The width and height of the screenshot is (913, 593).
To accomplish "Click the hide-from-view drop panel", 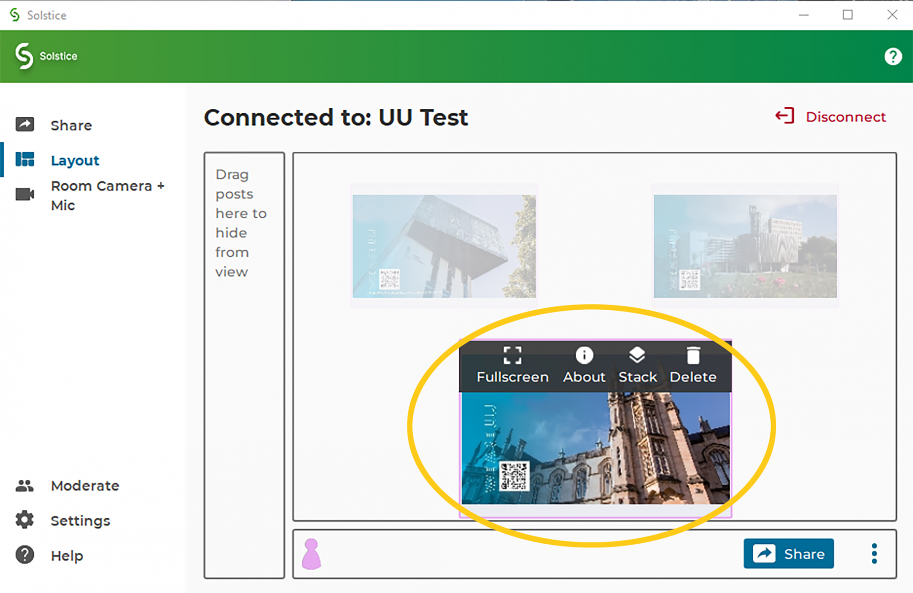I will pos(244,365).
